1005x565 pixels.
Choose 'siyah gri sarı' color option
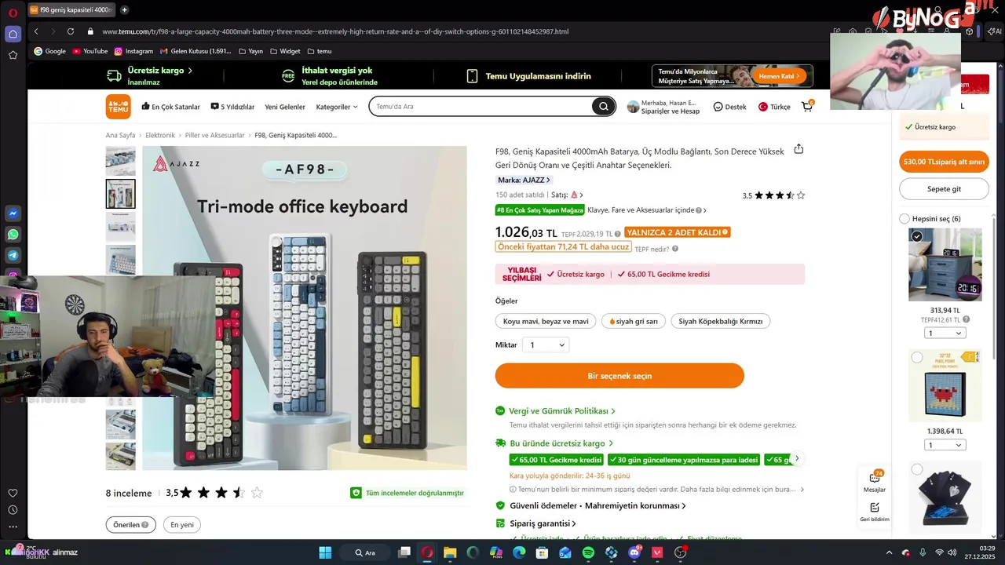(634, 321)
